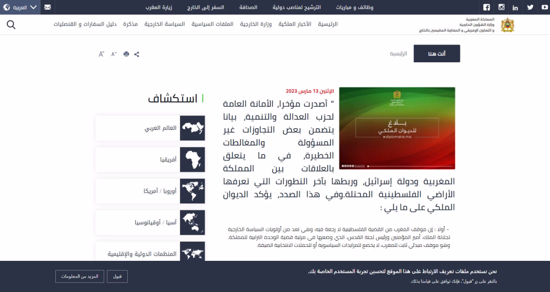Print the article with the printer icon
550x292 pixels.
tap(126, 54)
